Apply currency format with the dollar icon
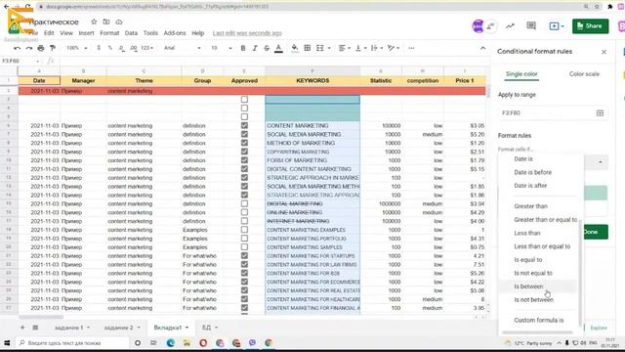625x352 pixels. [99, 48]
